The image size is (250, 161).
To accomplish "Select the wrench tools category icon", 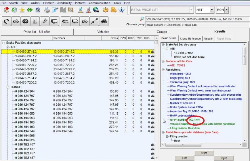I will (x=45, y=21).
